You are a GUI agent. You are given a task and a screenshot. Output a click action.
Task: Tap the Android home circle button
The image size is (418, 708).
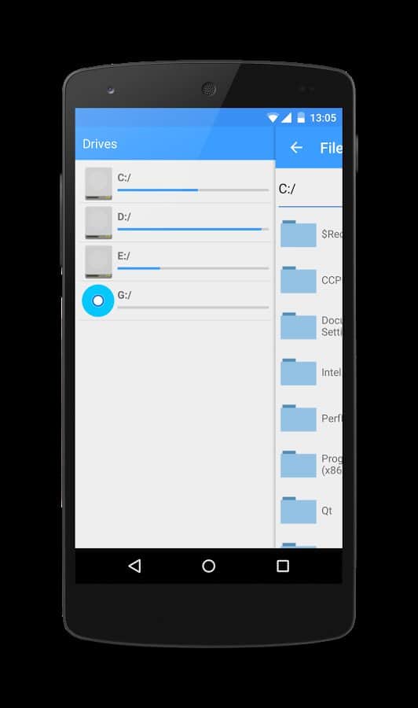[x=208, y=566]
